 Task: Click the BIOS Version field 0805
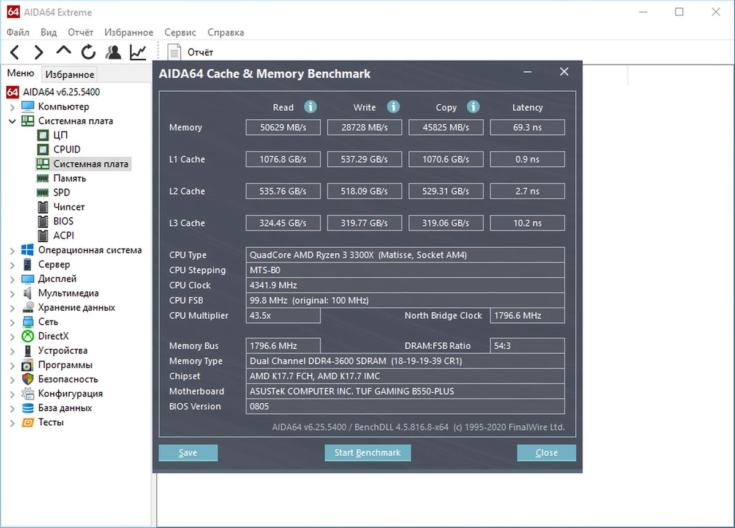[x=405, y=406]
